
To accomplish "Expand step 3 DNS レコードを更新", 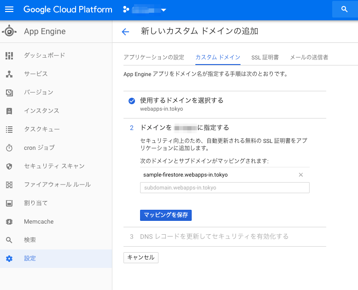I will tap(214, 237).
